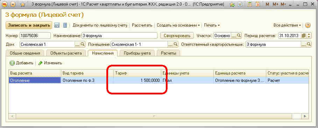Click the Изменить pencil icon

[x=40, y=63]
